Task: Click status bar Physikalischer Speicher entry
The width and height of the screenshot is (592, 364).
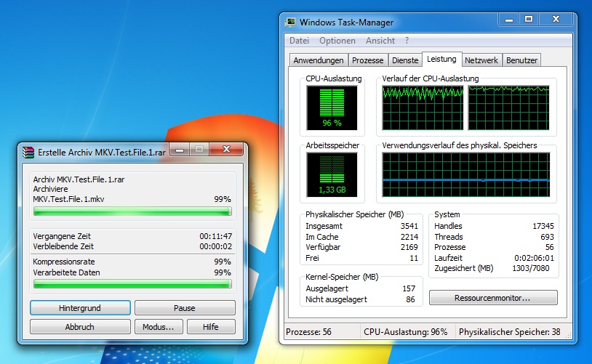Action: coord(509,332)
